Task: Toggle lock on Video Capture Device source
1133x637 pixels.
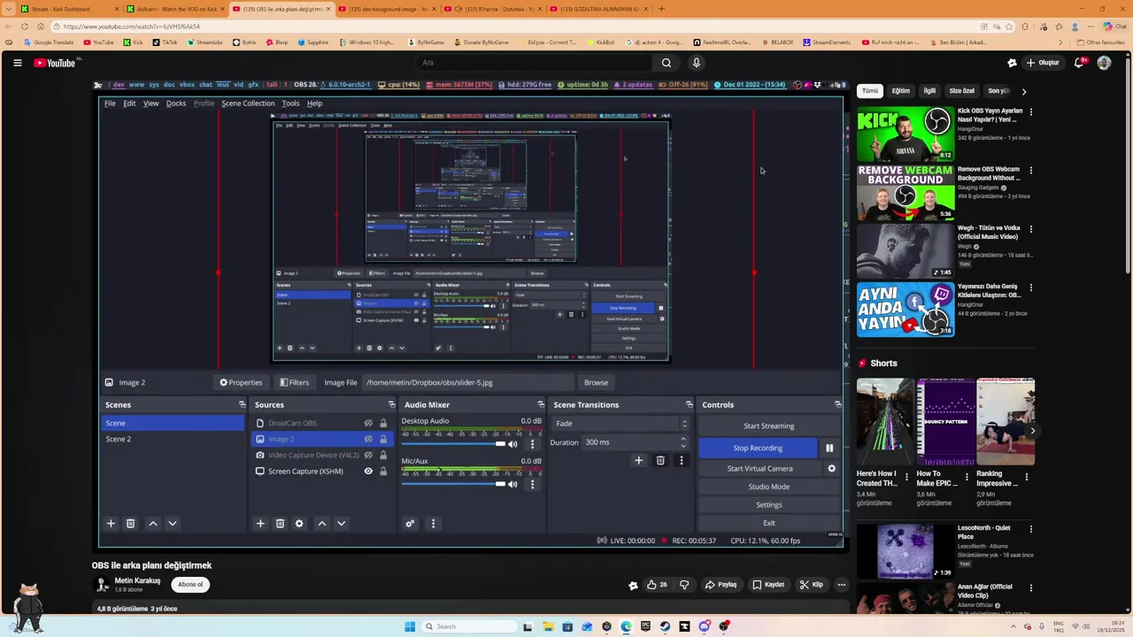Action: pyautogui.click(x=383, y=456)
